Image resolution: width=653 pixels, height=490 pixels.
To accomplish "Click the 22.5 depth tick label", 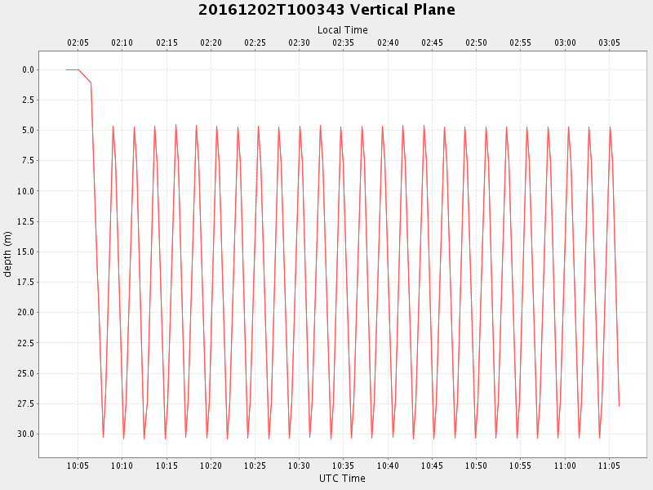I will tap(26, 343).
